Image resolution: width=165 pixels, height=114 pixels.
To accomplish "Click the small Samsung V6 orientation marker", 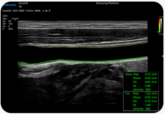I will point(15,19).
